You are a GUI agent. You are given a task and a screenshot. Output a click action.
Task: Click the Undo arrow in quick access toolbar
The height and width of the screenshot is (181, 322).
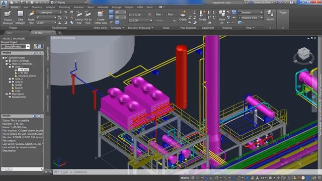(37, 3)
